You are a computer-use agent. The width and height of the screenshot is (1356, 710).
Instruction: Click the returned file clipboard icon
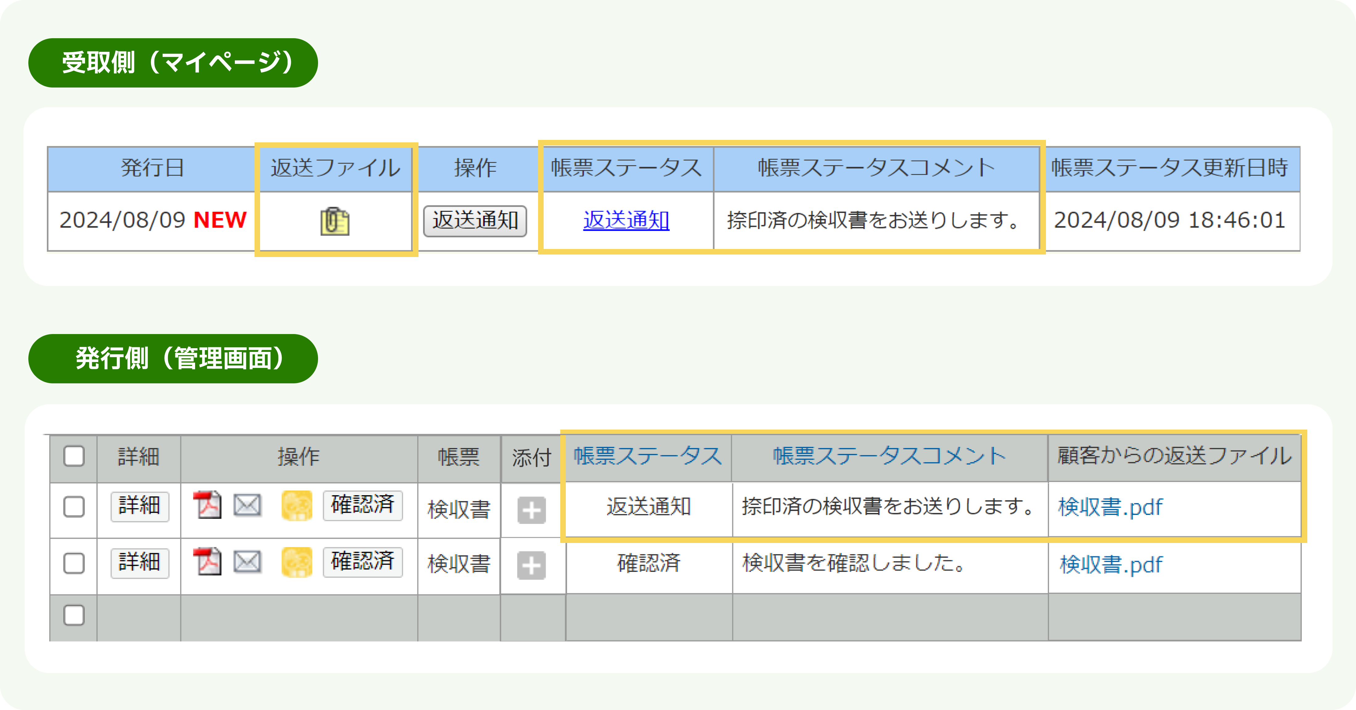click(x=335, y=221)
